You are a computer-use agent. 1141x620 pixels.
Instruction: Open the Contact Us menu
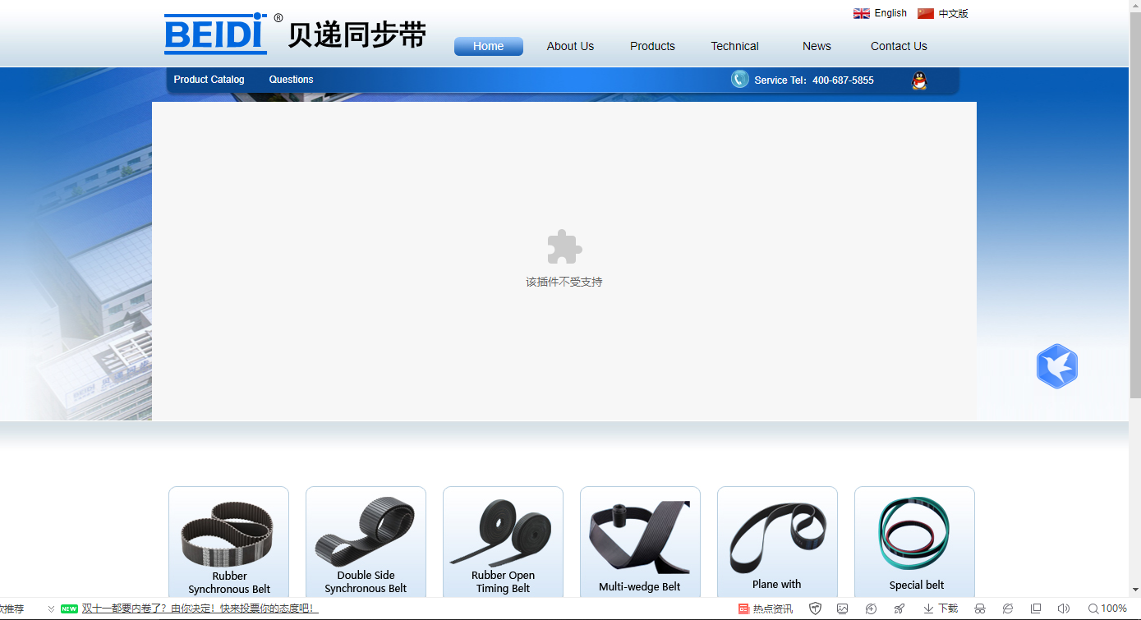(899, 46)
